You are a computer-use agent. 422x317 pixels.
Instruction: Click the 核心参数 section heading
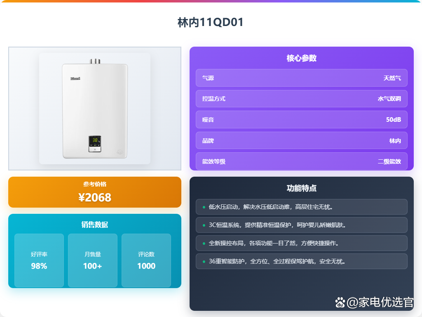coord(301,58)
